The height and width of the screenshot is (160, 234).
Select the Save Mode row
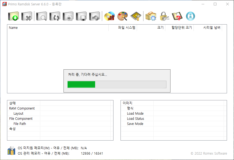point(174,124)
